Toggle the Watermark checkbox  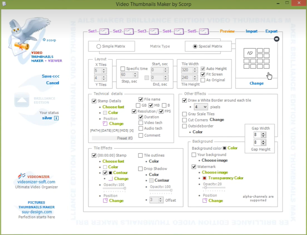(194, 167)
